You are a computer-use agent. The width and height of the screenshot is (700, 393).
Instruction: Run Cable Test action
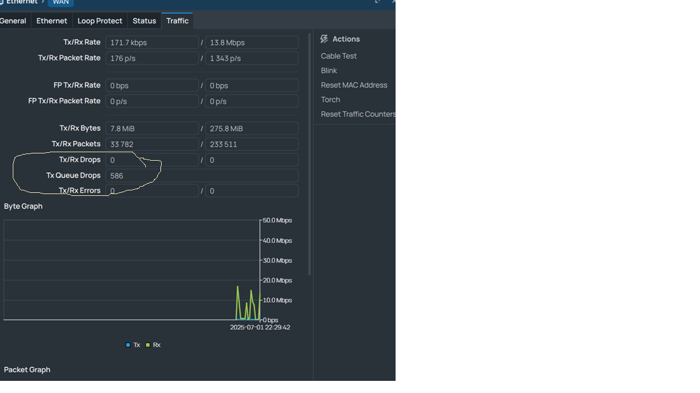(x=338, y=56)
